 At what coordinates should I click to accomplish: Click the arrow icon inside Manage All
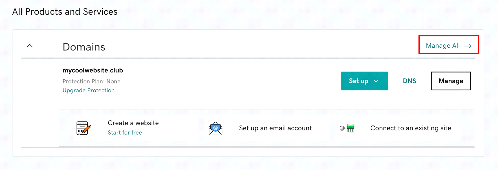coord(468,46)
